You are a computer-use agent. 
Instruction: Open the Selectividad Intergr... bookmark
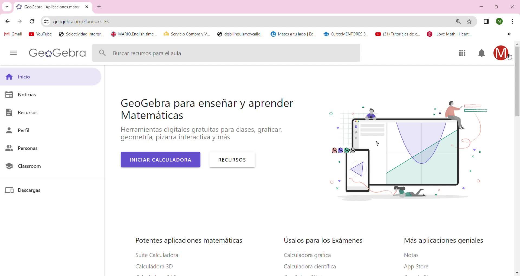[x=81, y=34]
